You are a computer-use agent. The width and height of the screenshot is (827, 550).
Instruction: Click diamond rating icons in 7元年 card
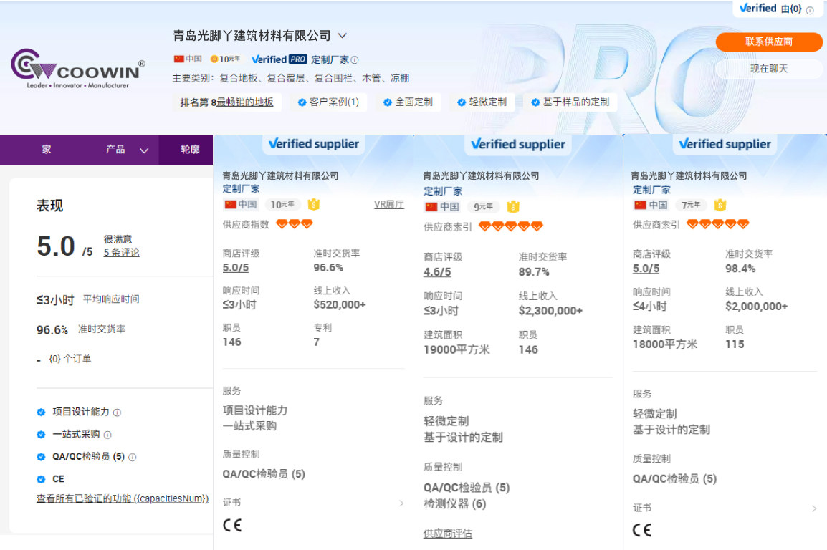coord(717,224)
